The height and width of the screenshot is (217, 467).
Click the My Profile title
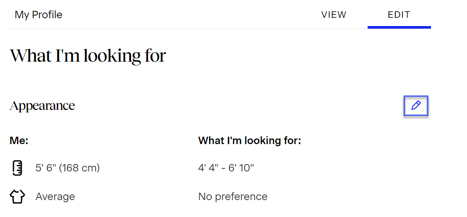[39, 15]
